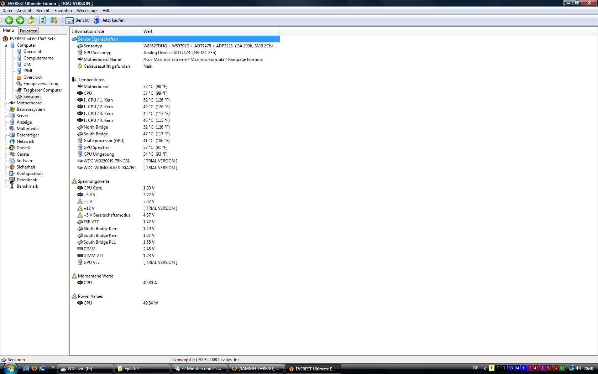The width and height of the screenshot is (598, 374).
Task: Expand the DirectX tree node
Action: pos(6,148)
